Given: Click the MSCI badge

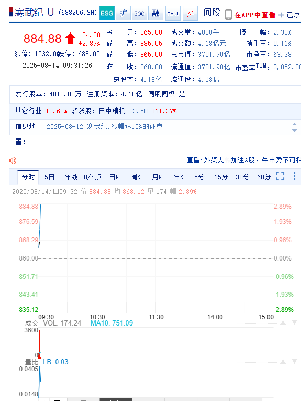Looking at the screenshot, I should point(173,13).
